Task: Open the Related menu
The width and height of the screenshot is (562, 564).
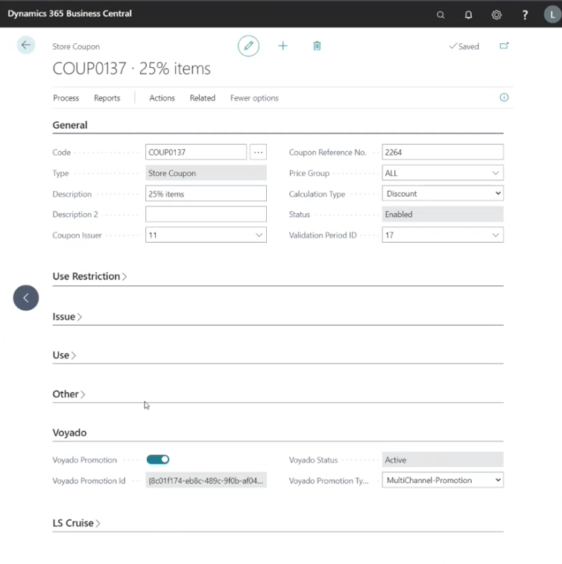Action: [x=203, y=98]
